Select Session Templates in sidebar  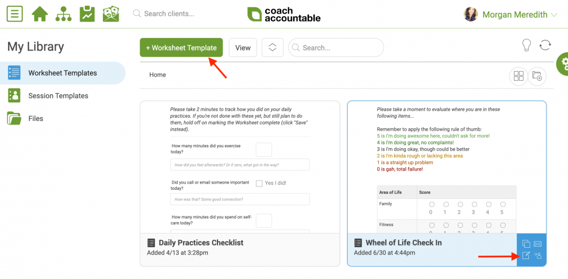[59, 95]
